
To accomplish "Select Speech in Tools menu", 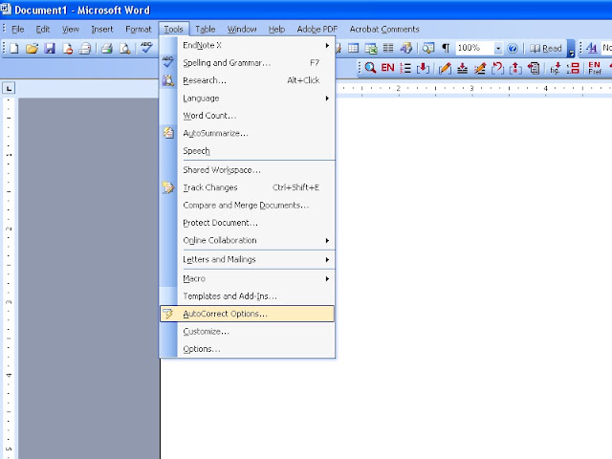I will [247, 151].
